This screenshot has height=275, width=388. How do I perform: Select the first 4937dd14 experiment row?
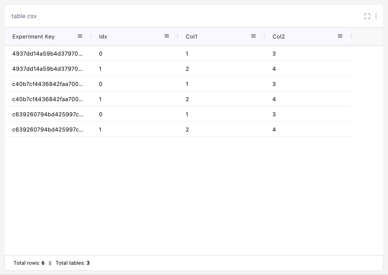[48, 53]
